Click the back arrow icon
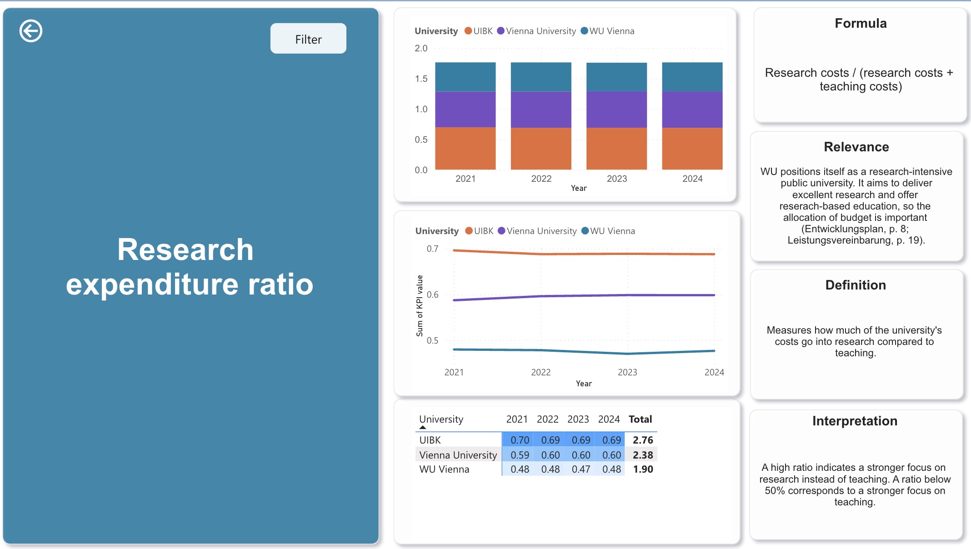Viewport: 971px width, 549px height. (x=31, y=31)
